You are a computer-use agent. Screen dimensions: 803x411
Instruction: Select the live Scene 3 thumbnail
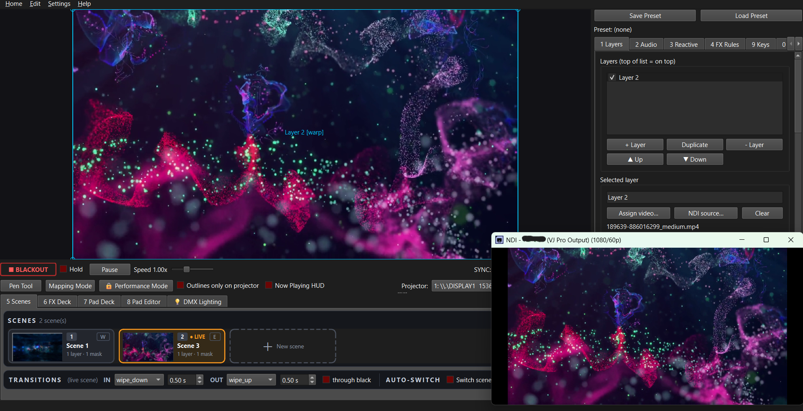(x=148, y=347)
